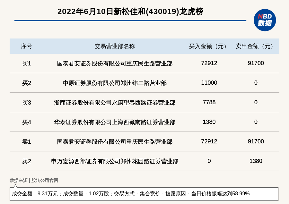Click the 交易营业部名称 column header

coord(115,46)
